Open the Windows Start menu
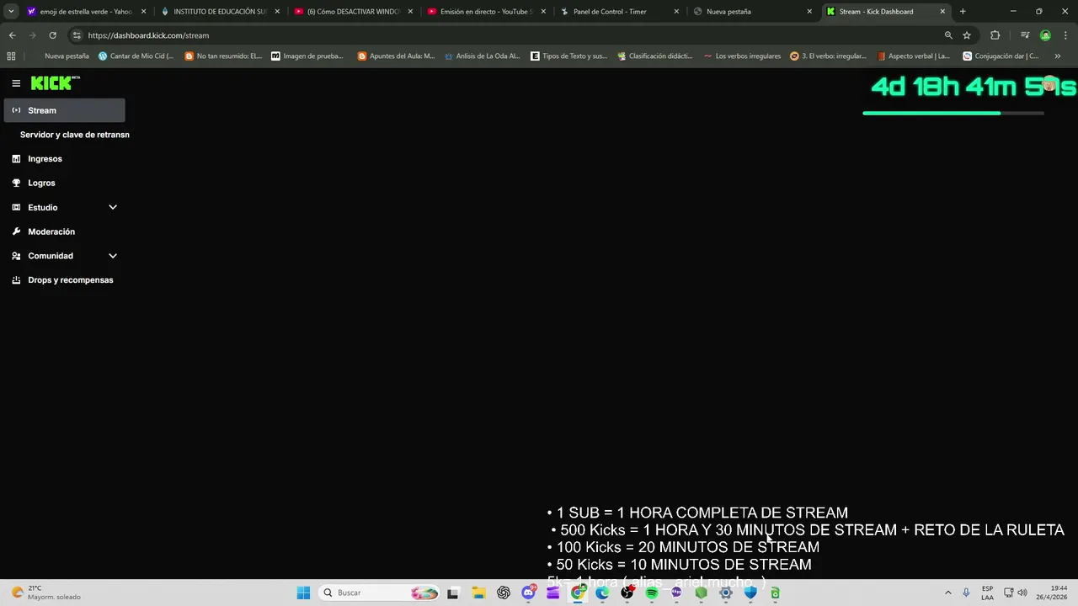 [303, 593]
